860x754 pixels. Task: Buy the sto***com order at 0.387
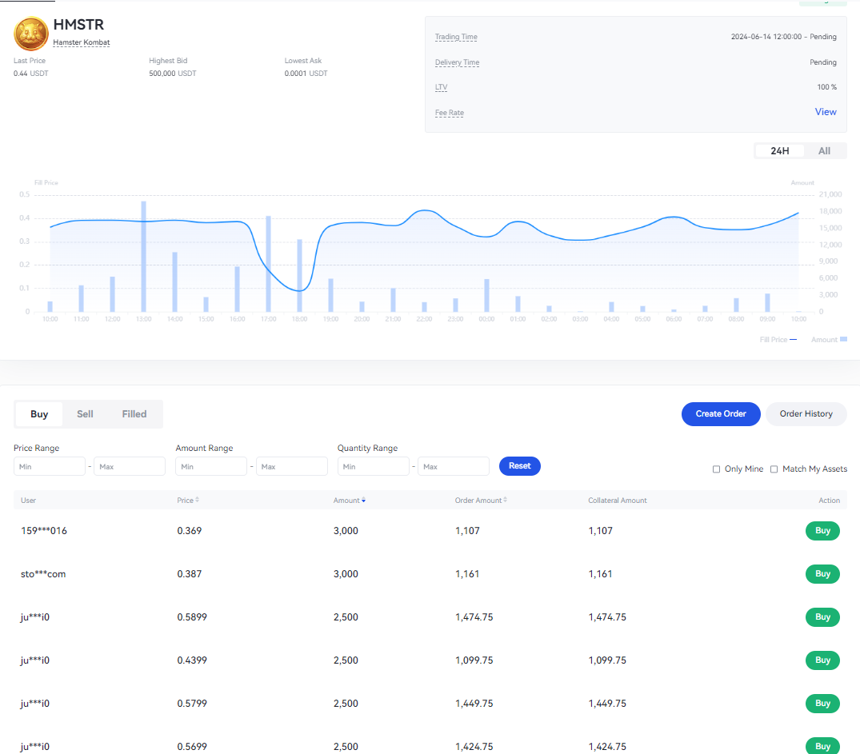[822, 574]
